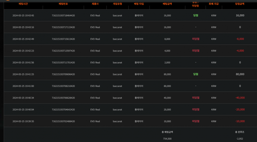
Task: Click the 게임유형 column header
Action: [x=117, y=4]
